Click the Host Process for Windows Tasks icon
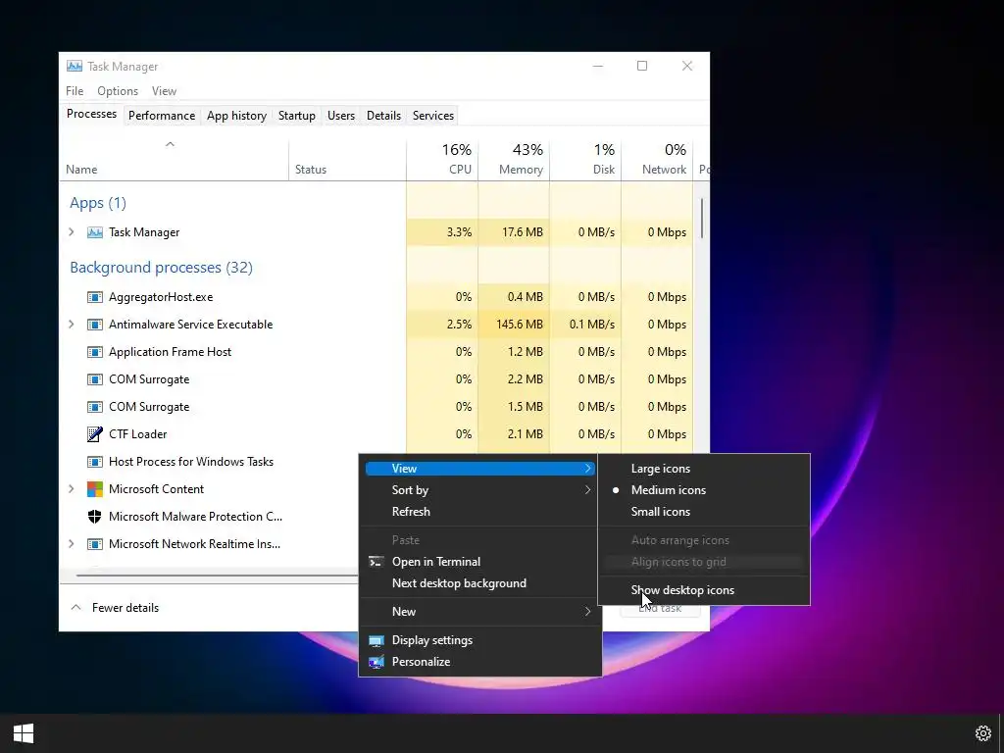Viewport: 1004px width, 753px height. click(95, 462)
